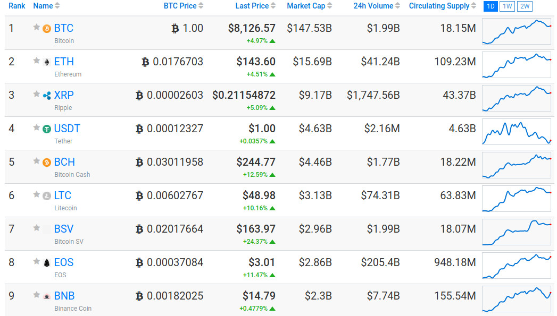
Task: Star ETH as a favorite
Action: 36,61
